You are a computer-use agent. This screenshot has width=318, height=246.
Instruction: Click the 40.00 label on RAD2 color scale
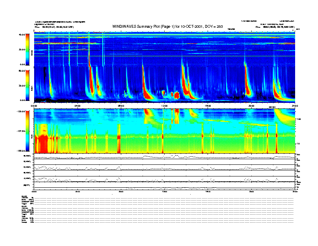point(22,35)
